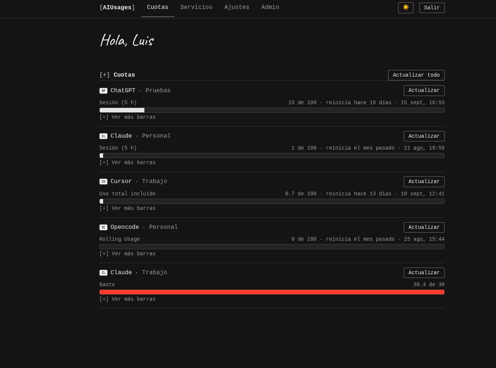Screen dimensions: 496x368
Task: Expand Ver más barras under Claude Personal
Action: point(128,163)
